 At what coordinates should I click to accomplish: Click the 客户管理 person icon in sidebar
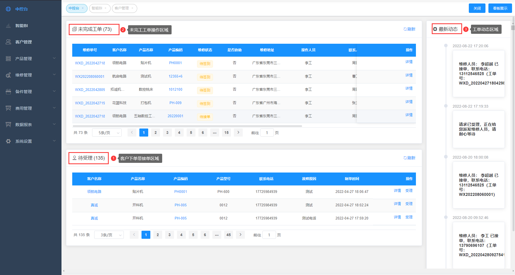[x=8, y=42]
